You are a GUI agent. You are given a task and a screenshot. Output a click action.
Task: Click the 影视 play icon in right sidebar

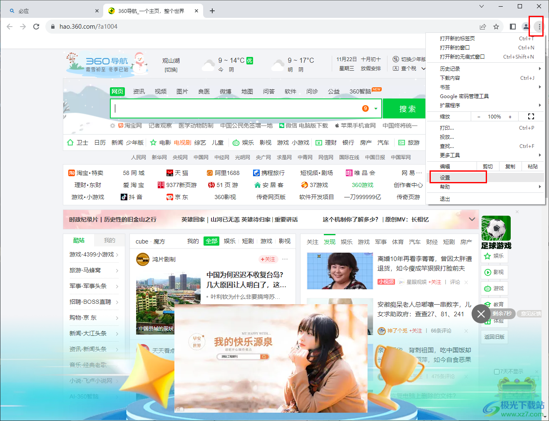tap(487, 272)
